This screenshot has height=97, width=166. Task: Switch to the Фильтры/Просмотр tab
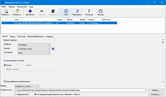tap(36, 37)
